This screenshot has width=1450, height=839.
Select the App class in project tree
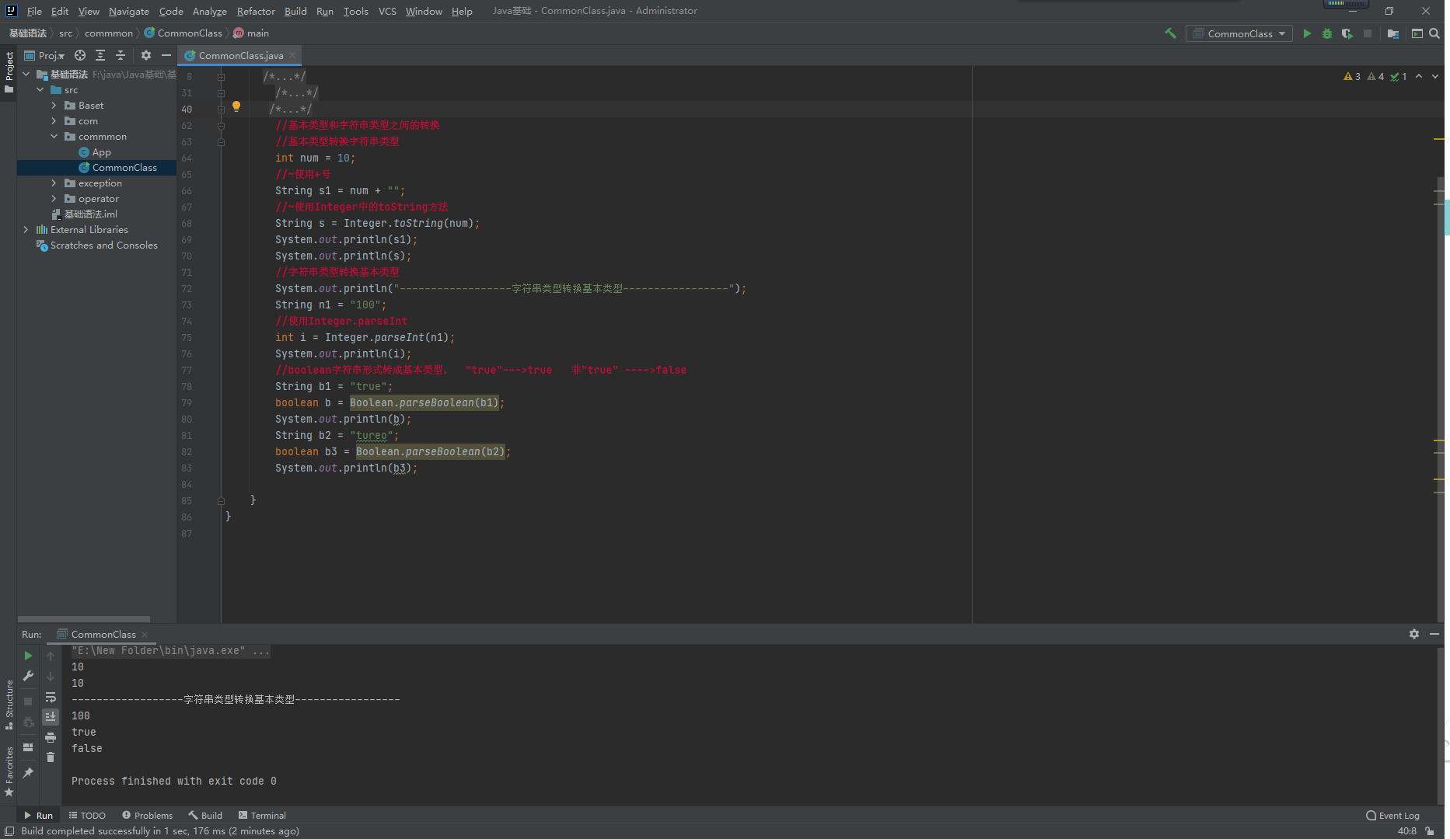[101, 152]
